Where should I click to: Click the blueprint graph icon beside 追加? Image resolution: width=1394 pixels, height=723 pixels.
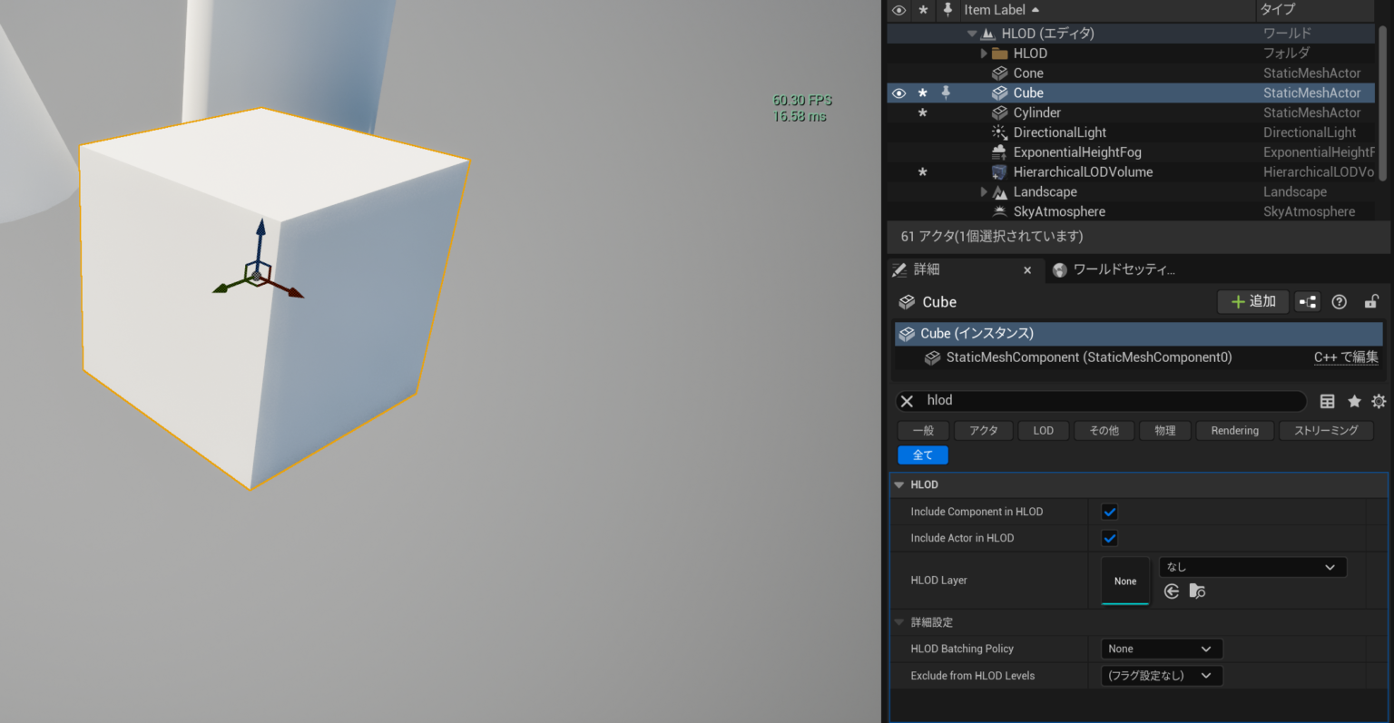[x=1307, y=301]
